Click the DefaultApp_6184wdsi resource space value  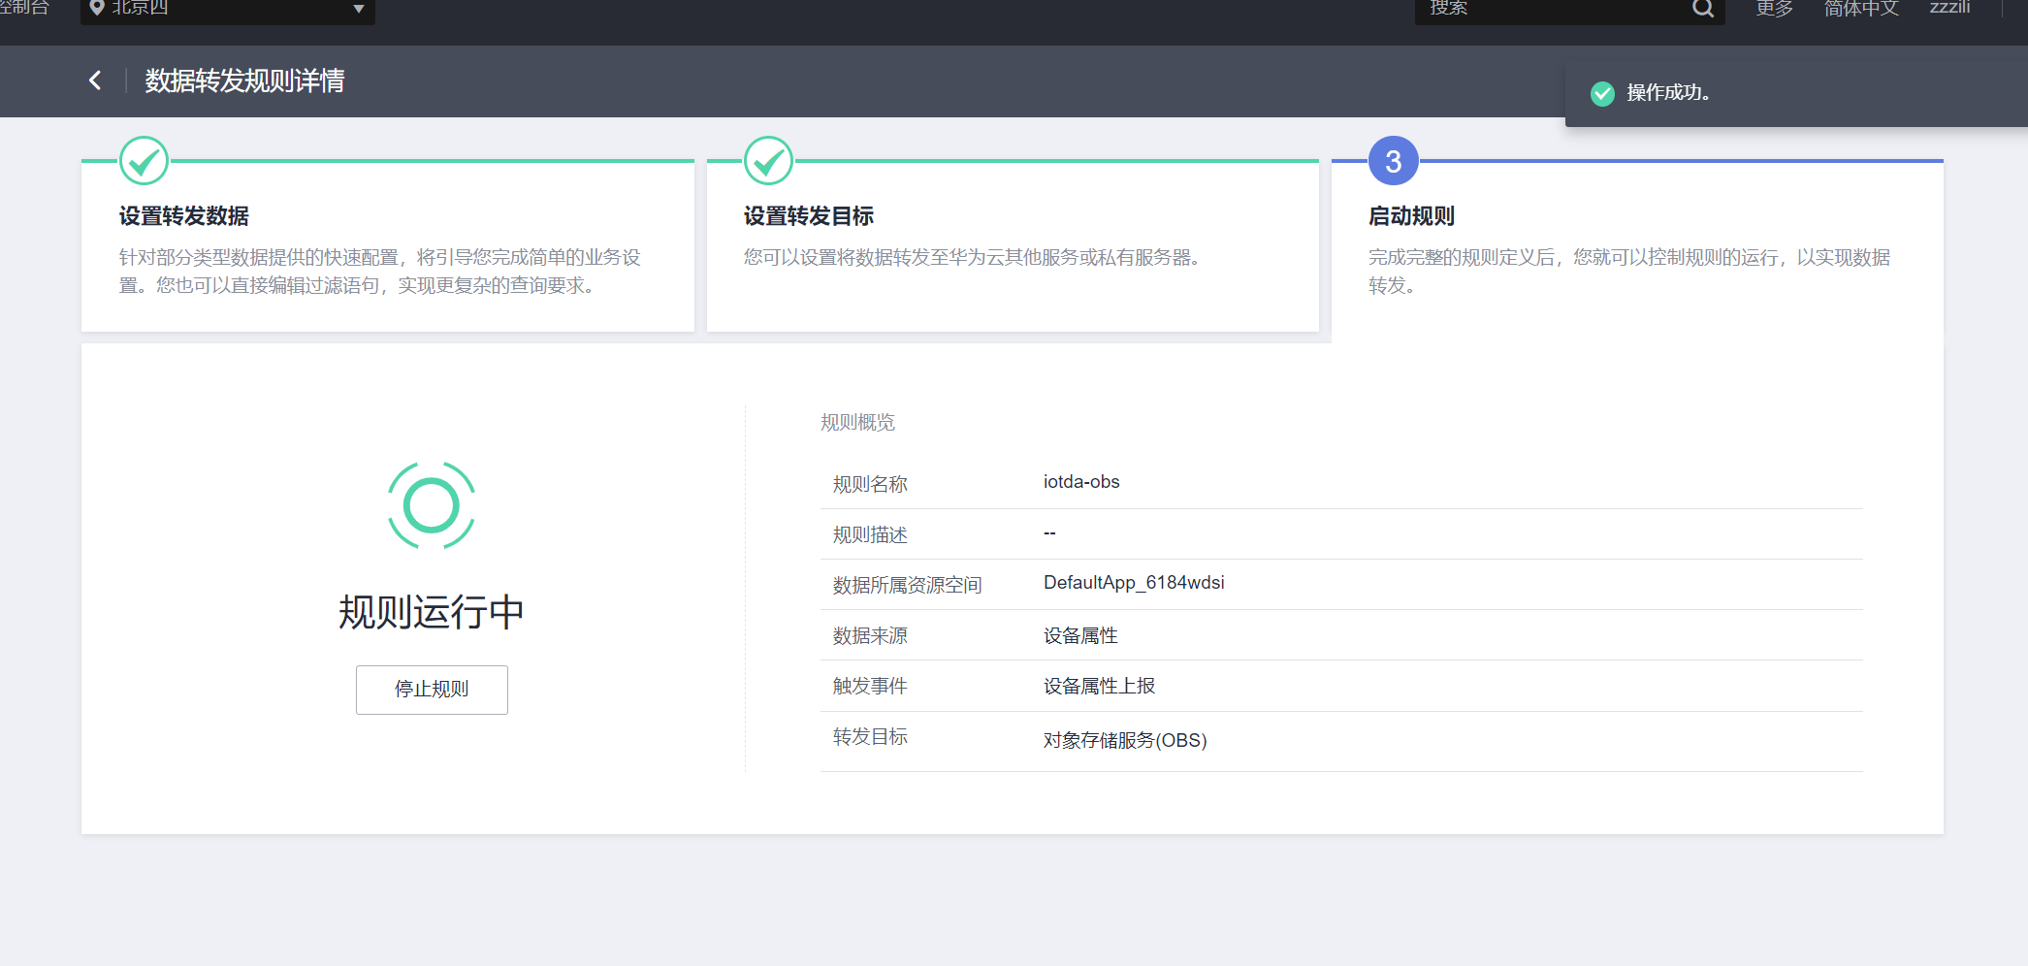tap(1134, 583)
